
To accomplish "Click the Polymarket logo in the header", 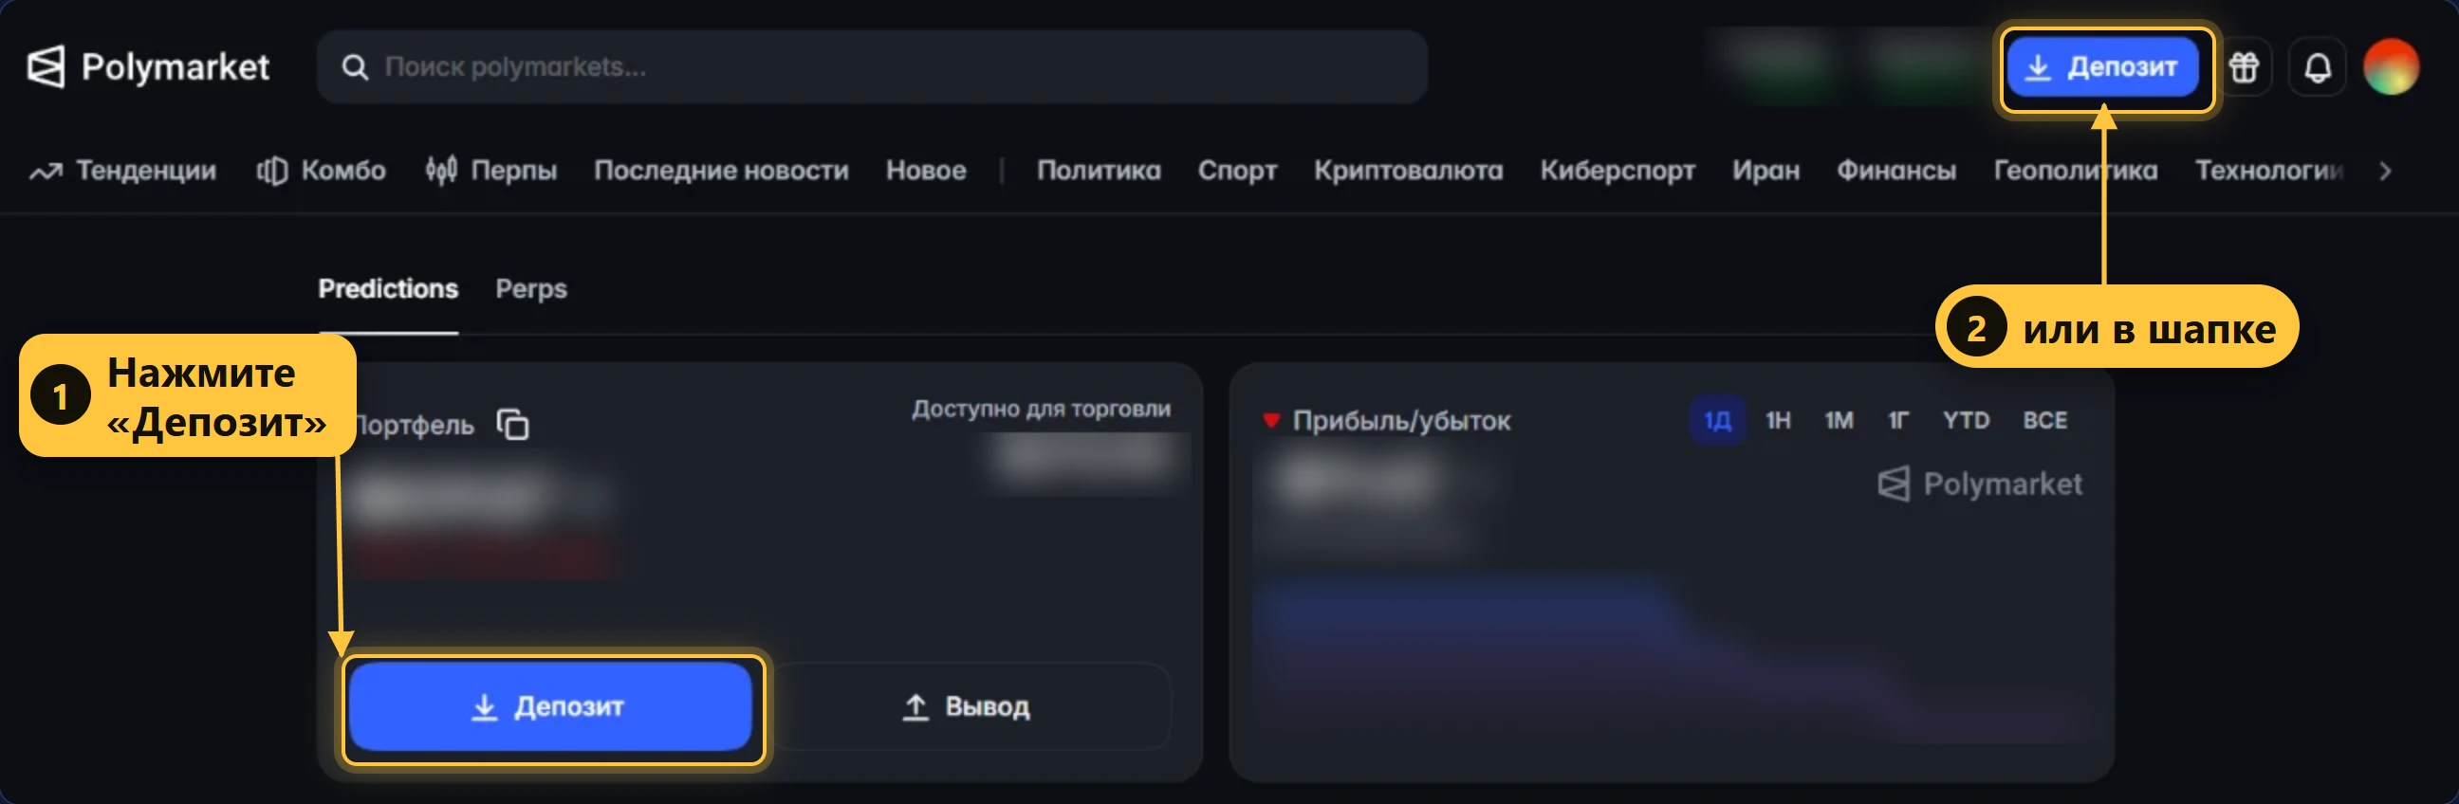I will click(x=148, y=66).
